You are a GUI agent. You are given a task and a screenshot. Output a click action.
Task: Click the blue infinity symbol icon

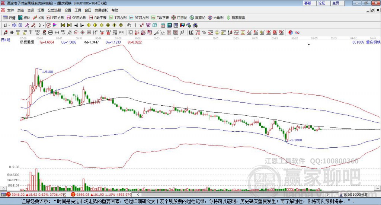pyautogui.click(x=297, y=32)
